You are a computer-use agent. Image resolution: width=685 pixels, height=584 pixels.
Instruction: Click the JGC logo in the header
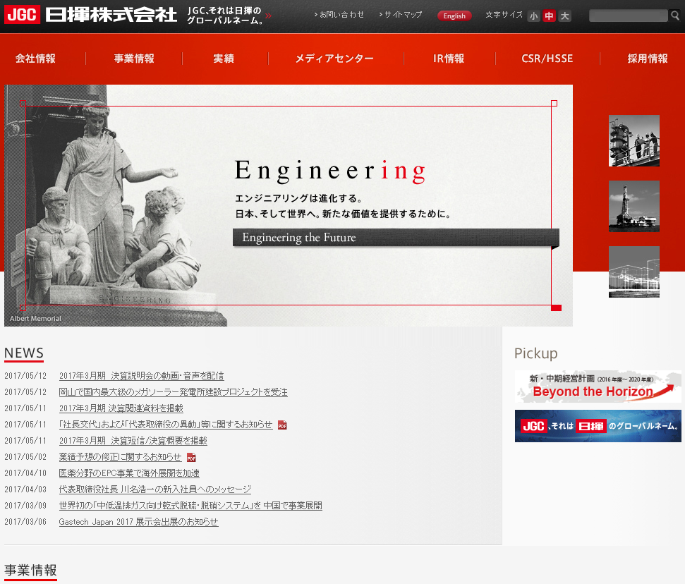[23, 14]
